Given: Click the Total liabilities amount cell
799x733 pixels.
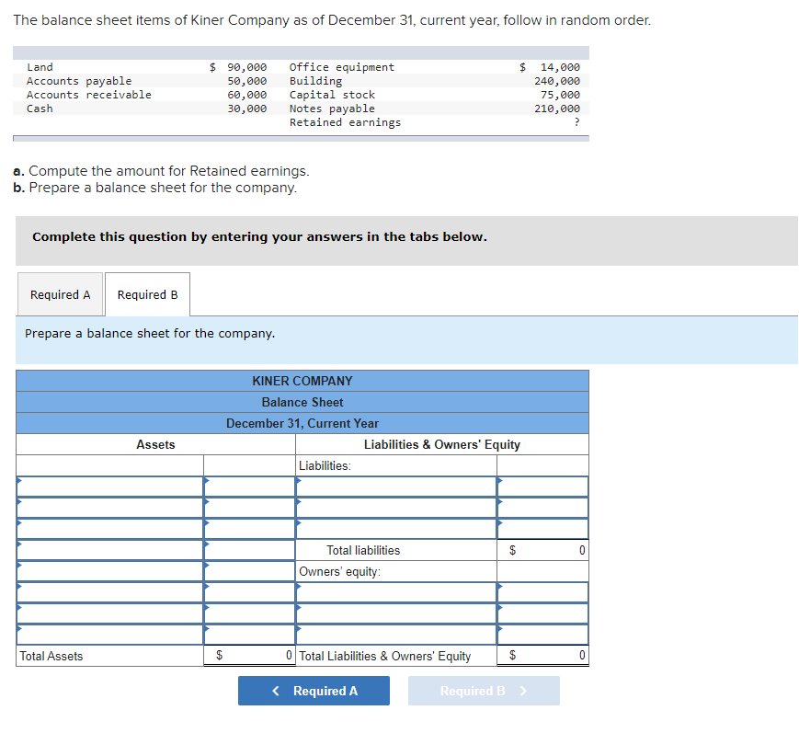Looking at the screenshot, I should (x=542, y=550).
